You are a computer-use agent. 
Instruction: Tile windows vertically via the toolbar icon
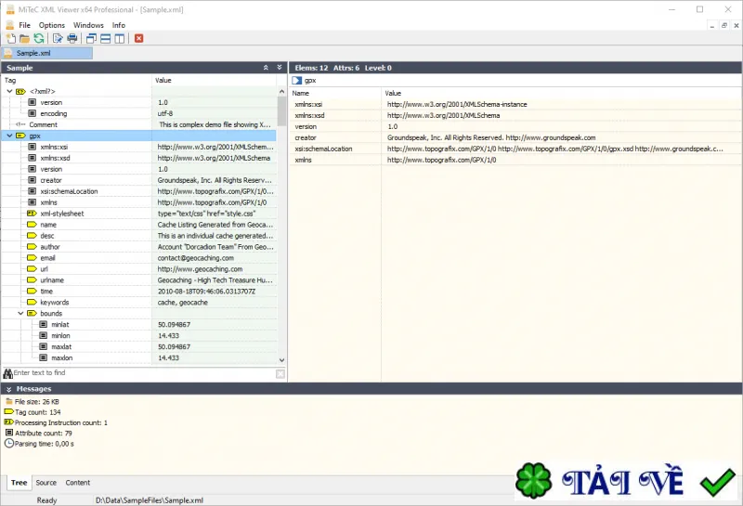[120, 38]
